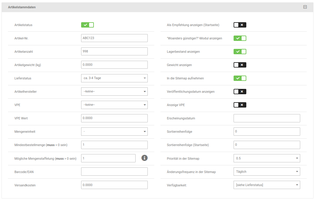The height and width of the screenshot is (200, 315).
Task: Select Änderungsfrequenz in der Sitemap dropdown
Action: point(267,172)
